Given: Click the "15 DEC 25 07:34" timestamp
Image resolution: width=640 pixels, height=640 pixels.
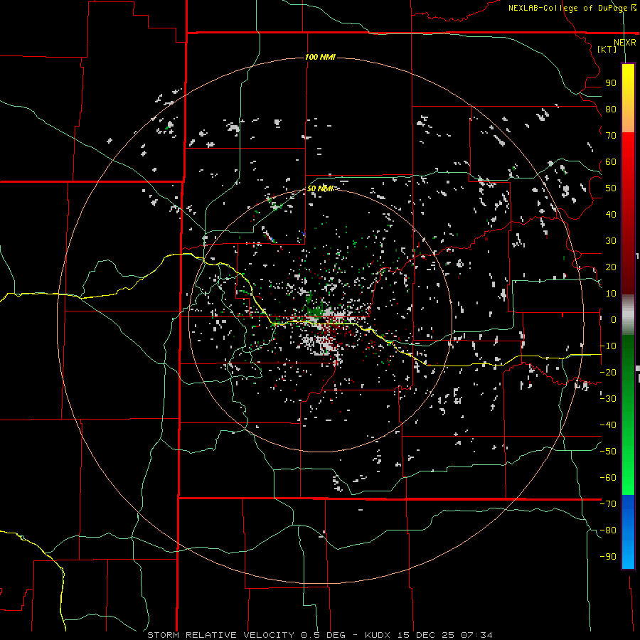Looking at the screenshot, I should pos(445,635).
